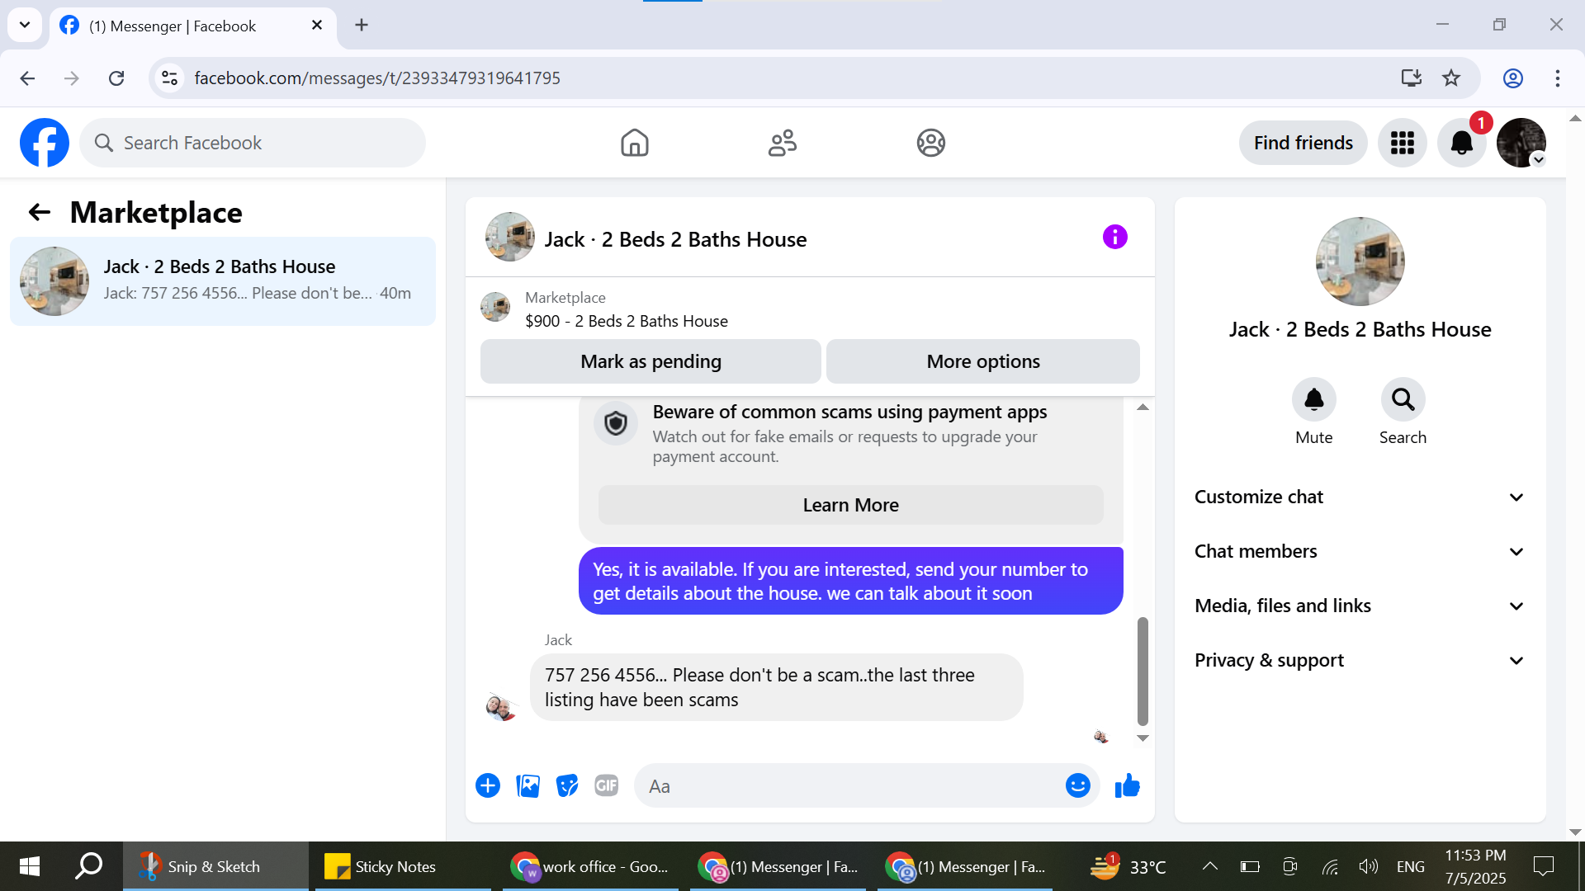The image size is (1585, 891).
Task: Open more actions plus icon
Action: point(488,786)
